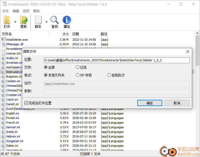Select the 已选 files radio button
Viewport: 200px width, 157px height.
click(x=77, y=67)
